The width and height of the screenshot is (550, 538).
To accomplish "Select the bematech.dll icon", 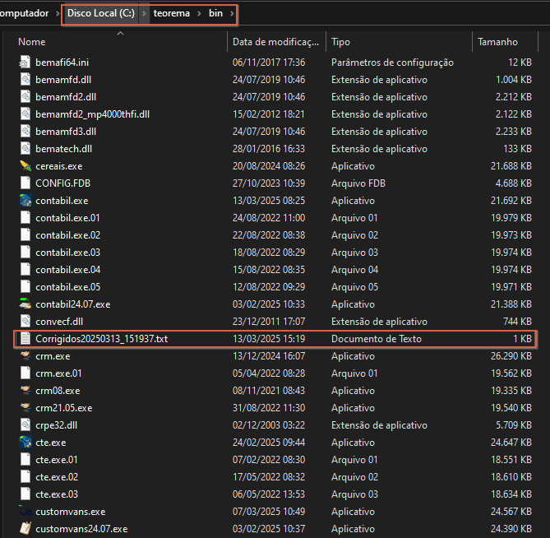I will tap(25, 149).
